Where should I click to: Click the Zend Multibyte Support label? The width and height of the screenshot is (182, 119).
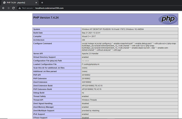click(44, 111)
